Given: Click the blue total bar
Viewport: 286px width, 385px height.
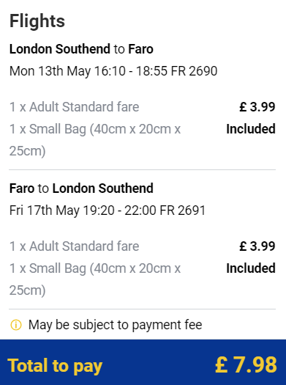Looking at the screenshot, I should [143, 362].
